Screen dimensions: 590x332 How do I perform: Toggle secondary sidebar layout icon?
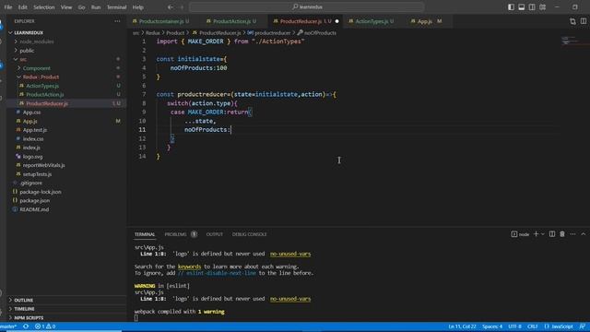point(532,6)
